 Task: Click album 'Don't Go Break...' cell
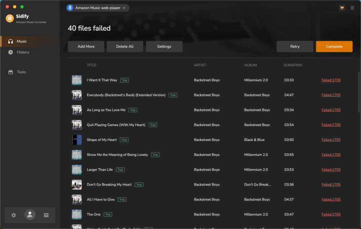(257, 185)
